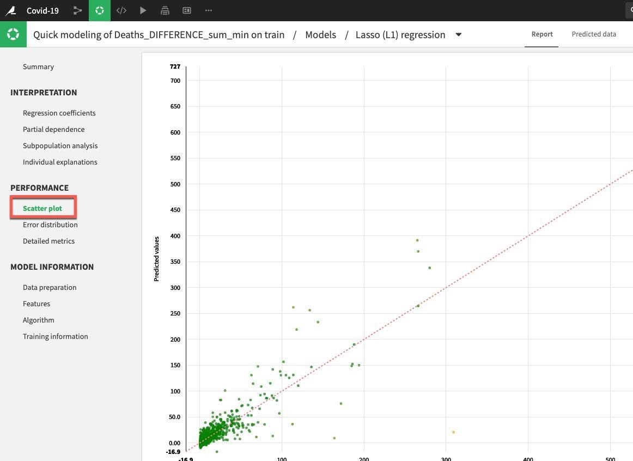Image resolution: width=633 pixels, height=461 pixels.
Task: Open the dashboards icon in top bar
Action: [x=187, y=10]
